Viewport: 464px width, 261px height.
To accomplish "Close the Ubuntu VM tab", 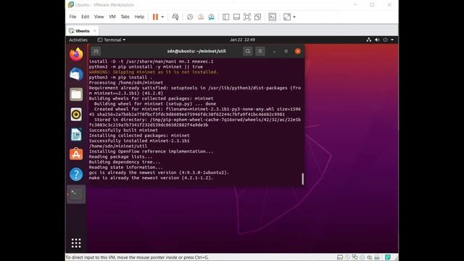I will coord(95,30).
